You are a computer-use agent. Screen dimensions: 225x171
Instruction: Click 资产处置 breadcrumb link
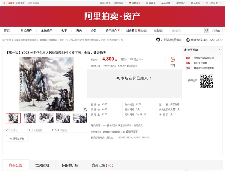pyautogui.click(x=7, y=40)
